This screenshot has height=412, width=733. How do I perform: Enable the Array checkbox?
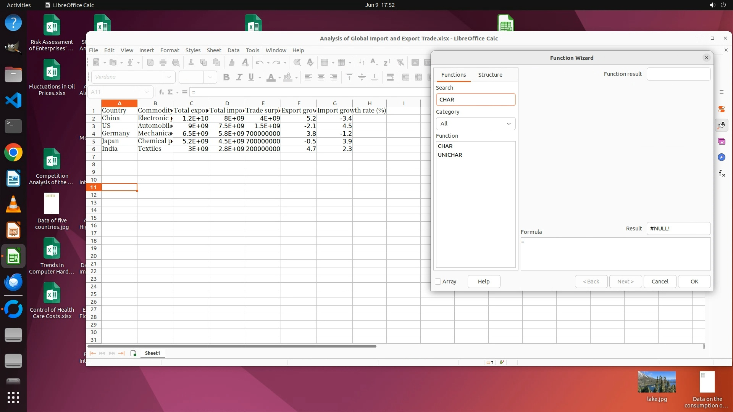point(438,282)
